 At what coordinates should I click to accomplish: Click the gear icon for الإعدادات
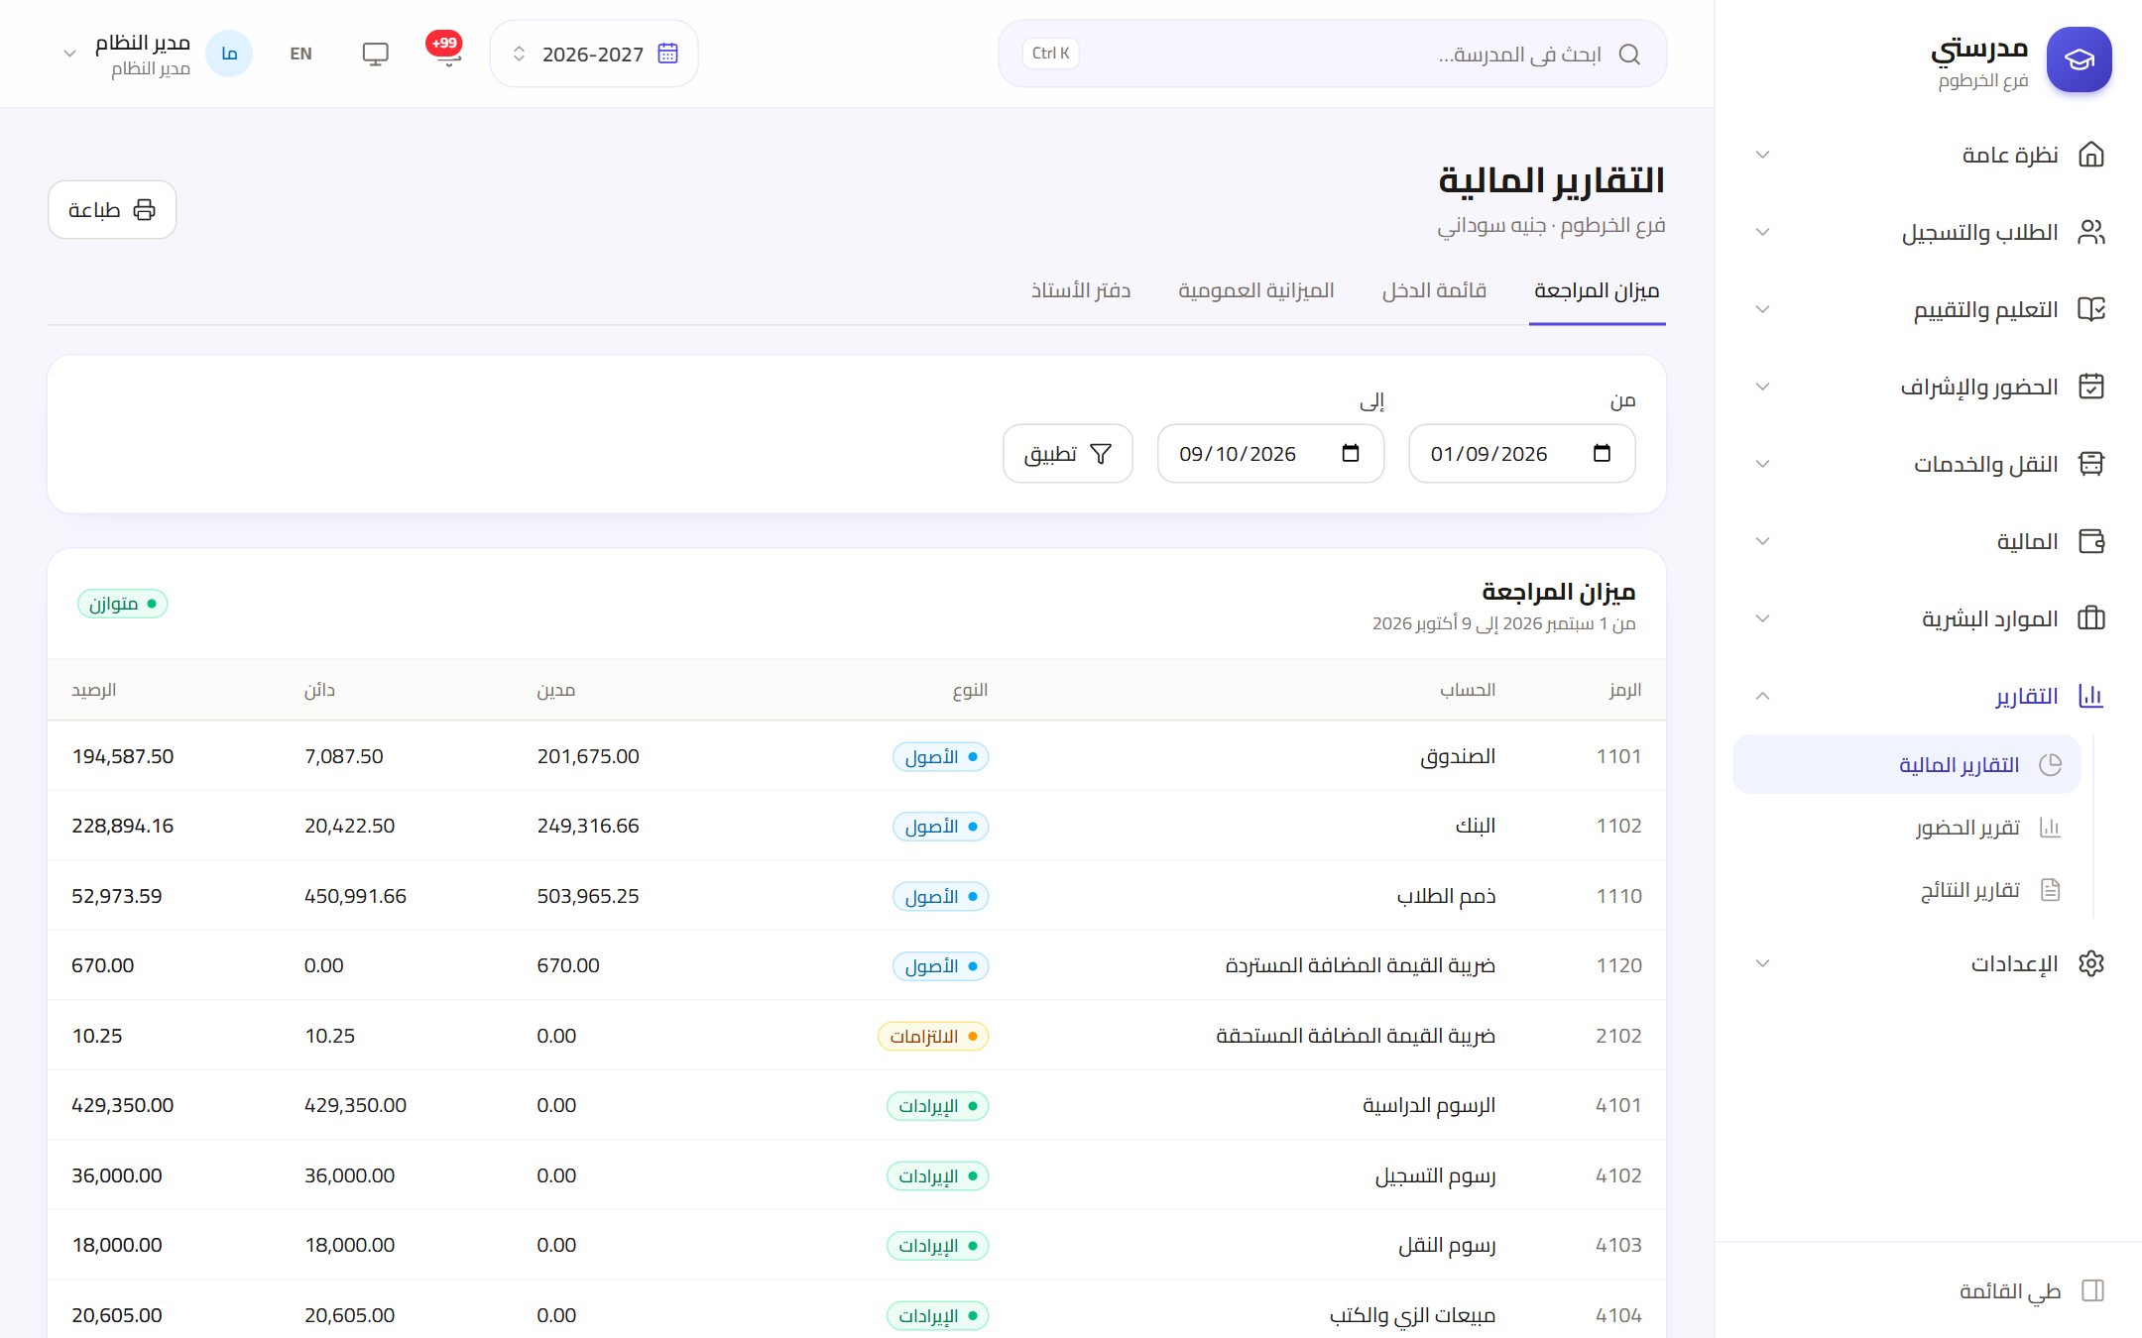pyautogui.click(x=2090, y=963)
